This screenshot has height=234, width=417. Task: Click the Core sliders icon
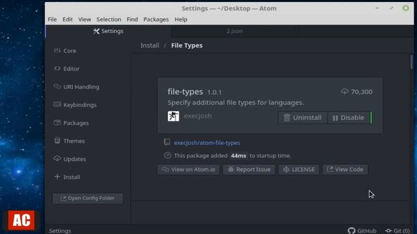coord(57,51)
